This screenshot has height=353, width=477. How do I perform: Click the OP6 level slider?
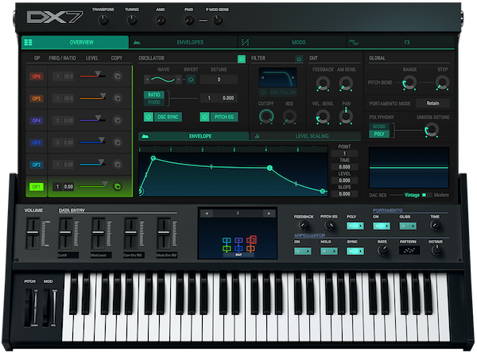pos(92,75)
